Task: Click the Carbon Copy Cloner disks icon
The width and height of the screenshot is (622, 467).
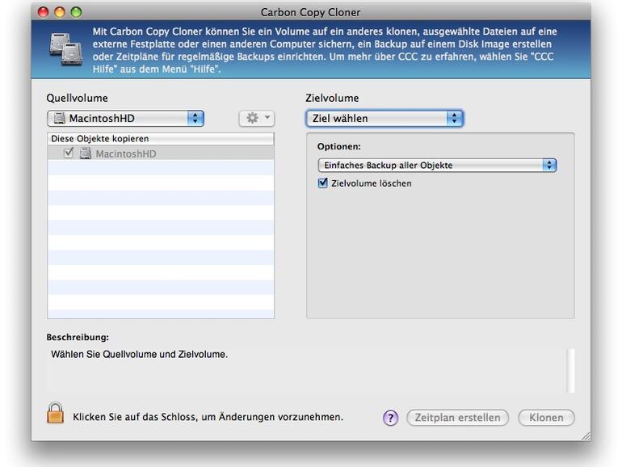Action: click(x=66, y=49)
